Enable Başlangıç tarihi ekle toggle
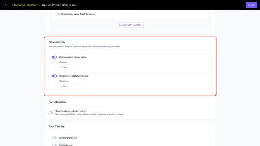The height and width of the screenshot is (146, 260). (54, 138)
